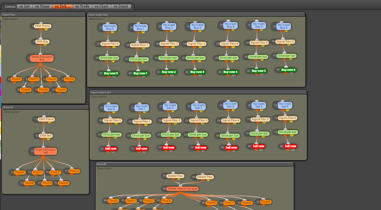Viewport: 381px width, 210px height.
Task: Select the No trade Buy 6 block
Action: click(x=283, y=26)
